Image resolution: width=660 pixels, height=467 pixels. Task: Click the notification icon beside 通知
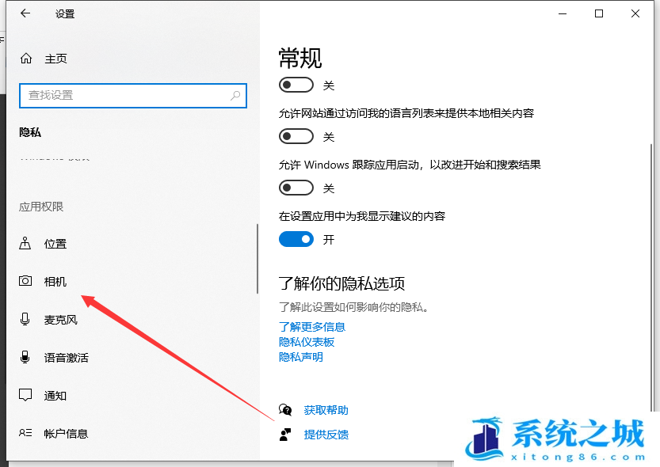[25, 395]
